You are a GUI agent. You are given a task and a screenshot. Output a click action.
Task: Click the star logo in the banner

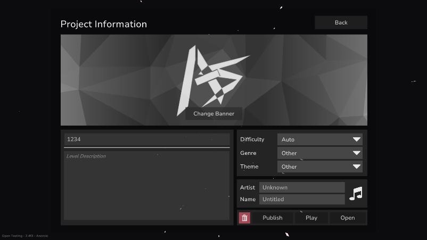(211, 78)
